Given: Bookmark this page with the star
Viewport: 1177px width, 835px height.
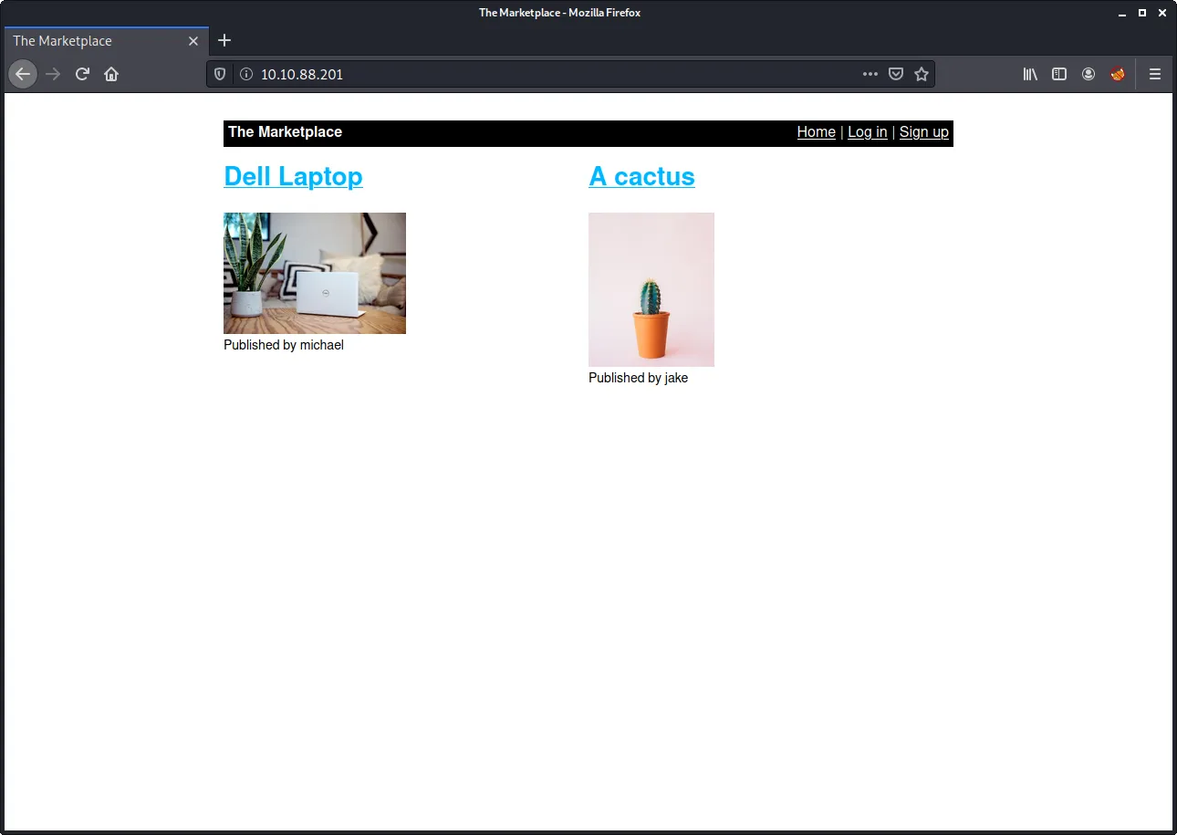Looking at the screenshot, I should click(x=922, y=74).
